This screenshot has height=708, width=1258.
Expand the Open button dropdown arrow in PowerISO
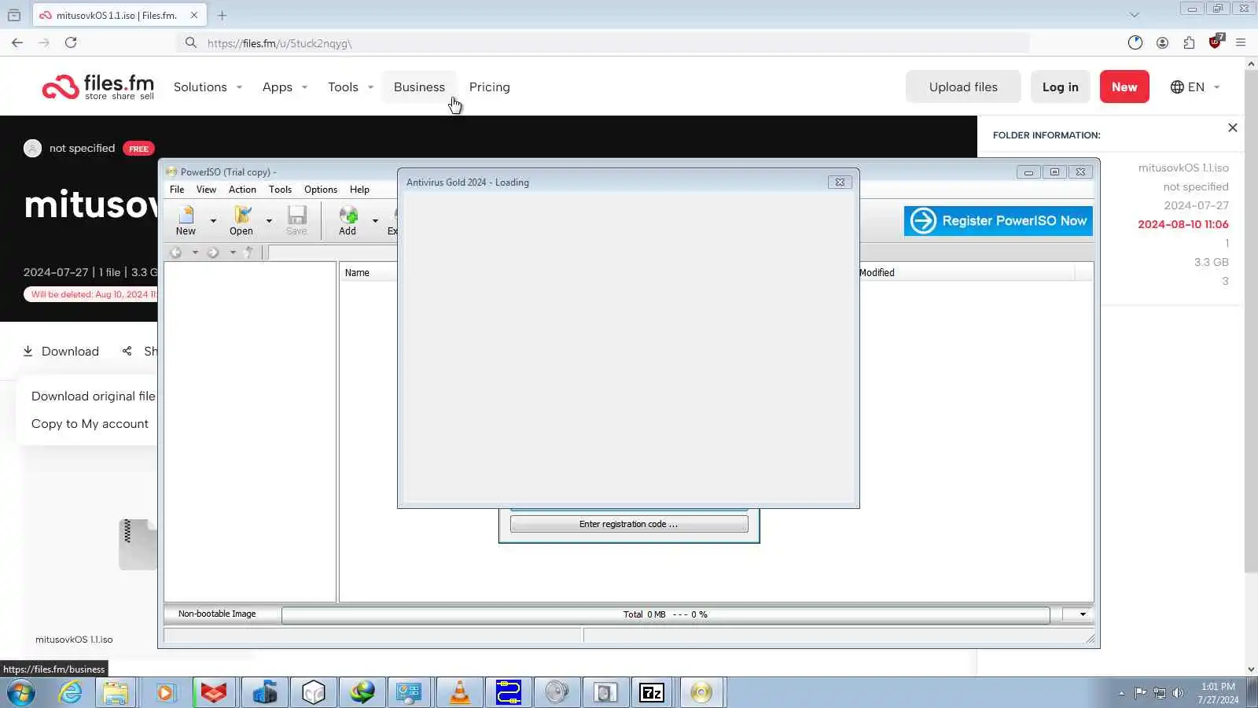click(x=269, y=221)
